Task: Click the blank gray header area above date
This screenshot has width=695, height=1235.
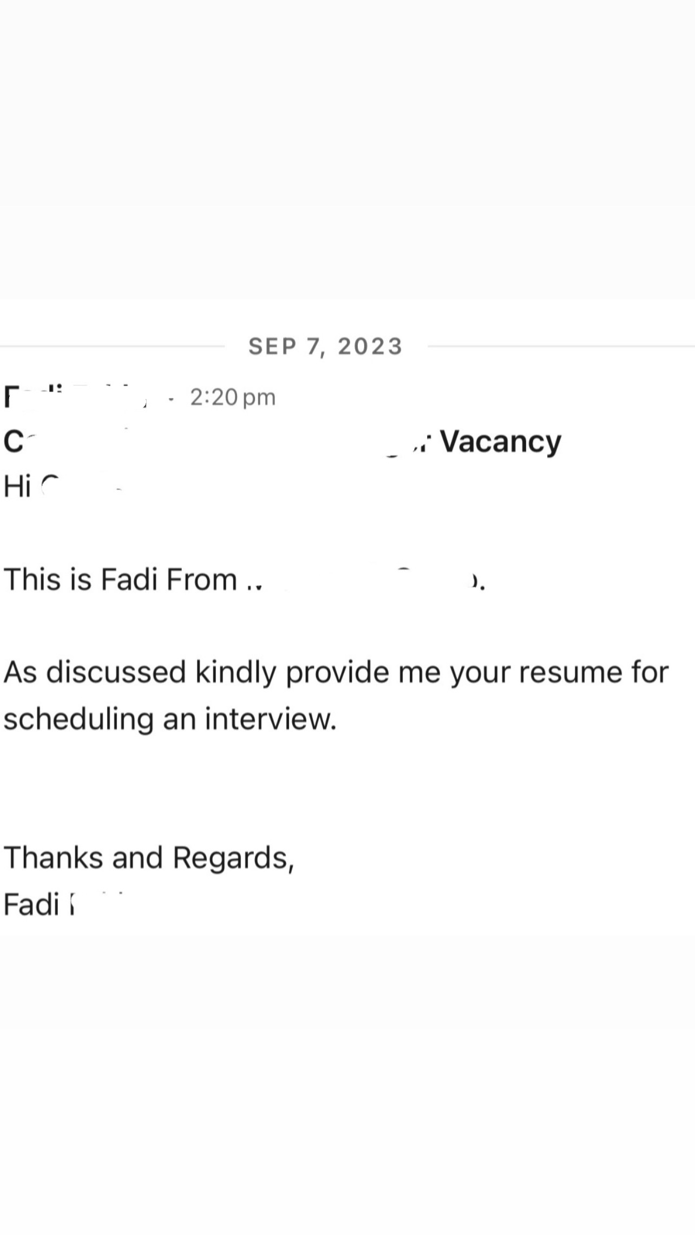Action: pos(347,149)
